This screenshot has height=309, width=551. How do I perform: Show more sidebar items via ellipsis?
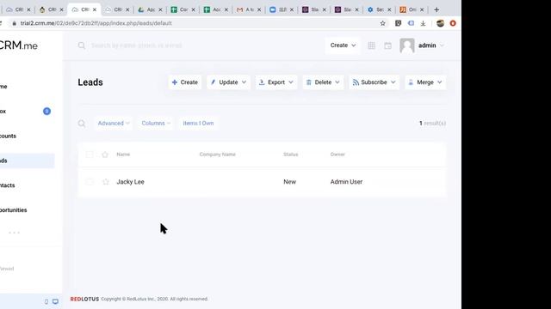click(14, 233)
